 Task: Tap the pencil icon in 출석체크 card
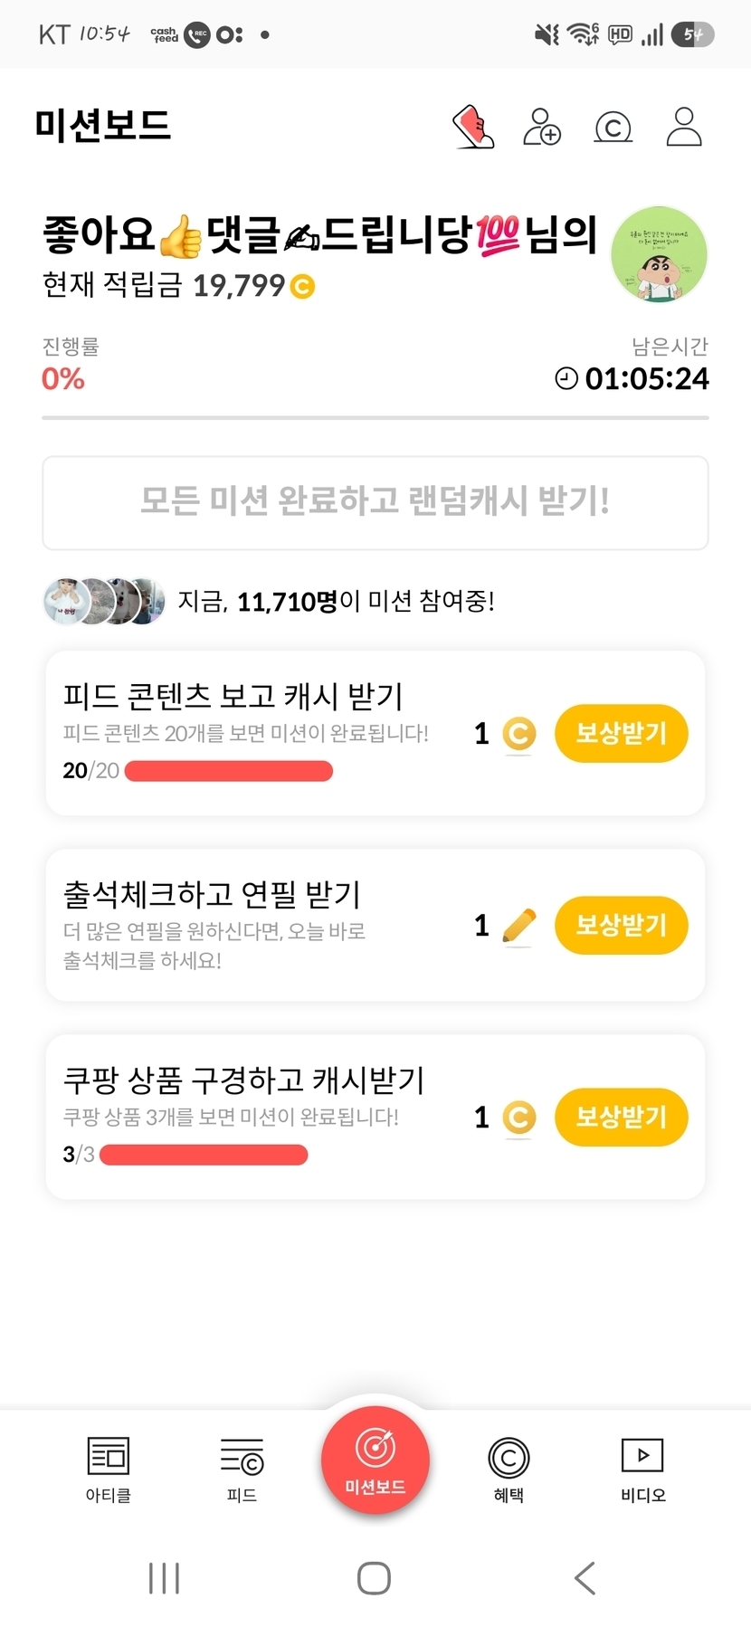pyautogui.click(x=518, y=926)
